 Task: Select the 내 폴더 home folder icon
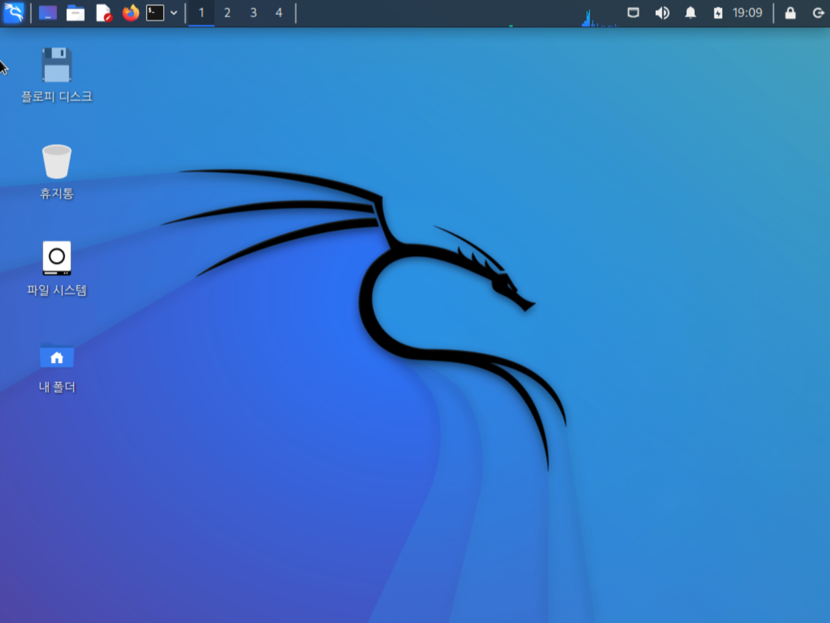[x=57, y=356]
